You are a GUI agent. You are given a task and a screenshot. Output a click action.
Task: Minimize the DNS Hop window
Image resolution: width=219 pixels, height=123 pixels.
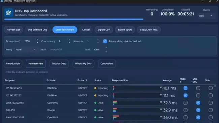pyautogui.click(x=202, y=1)
